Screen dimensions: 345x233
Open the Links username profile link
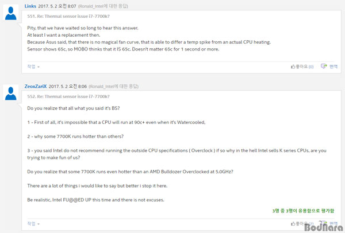(30, 6)
